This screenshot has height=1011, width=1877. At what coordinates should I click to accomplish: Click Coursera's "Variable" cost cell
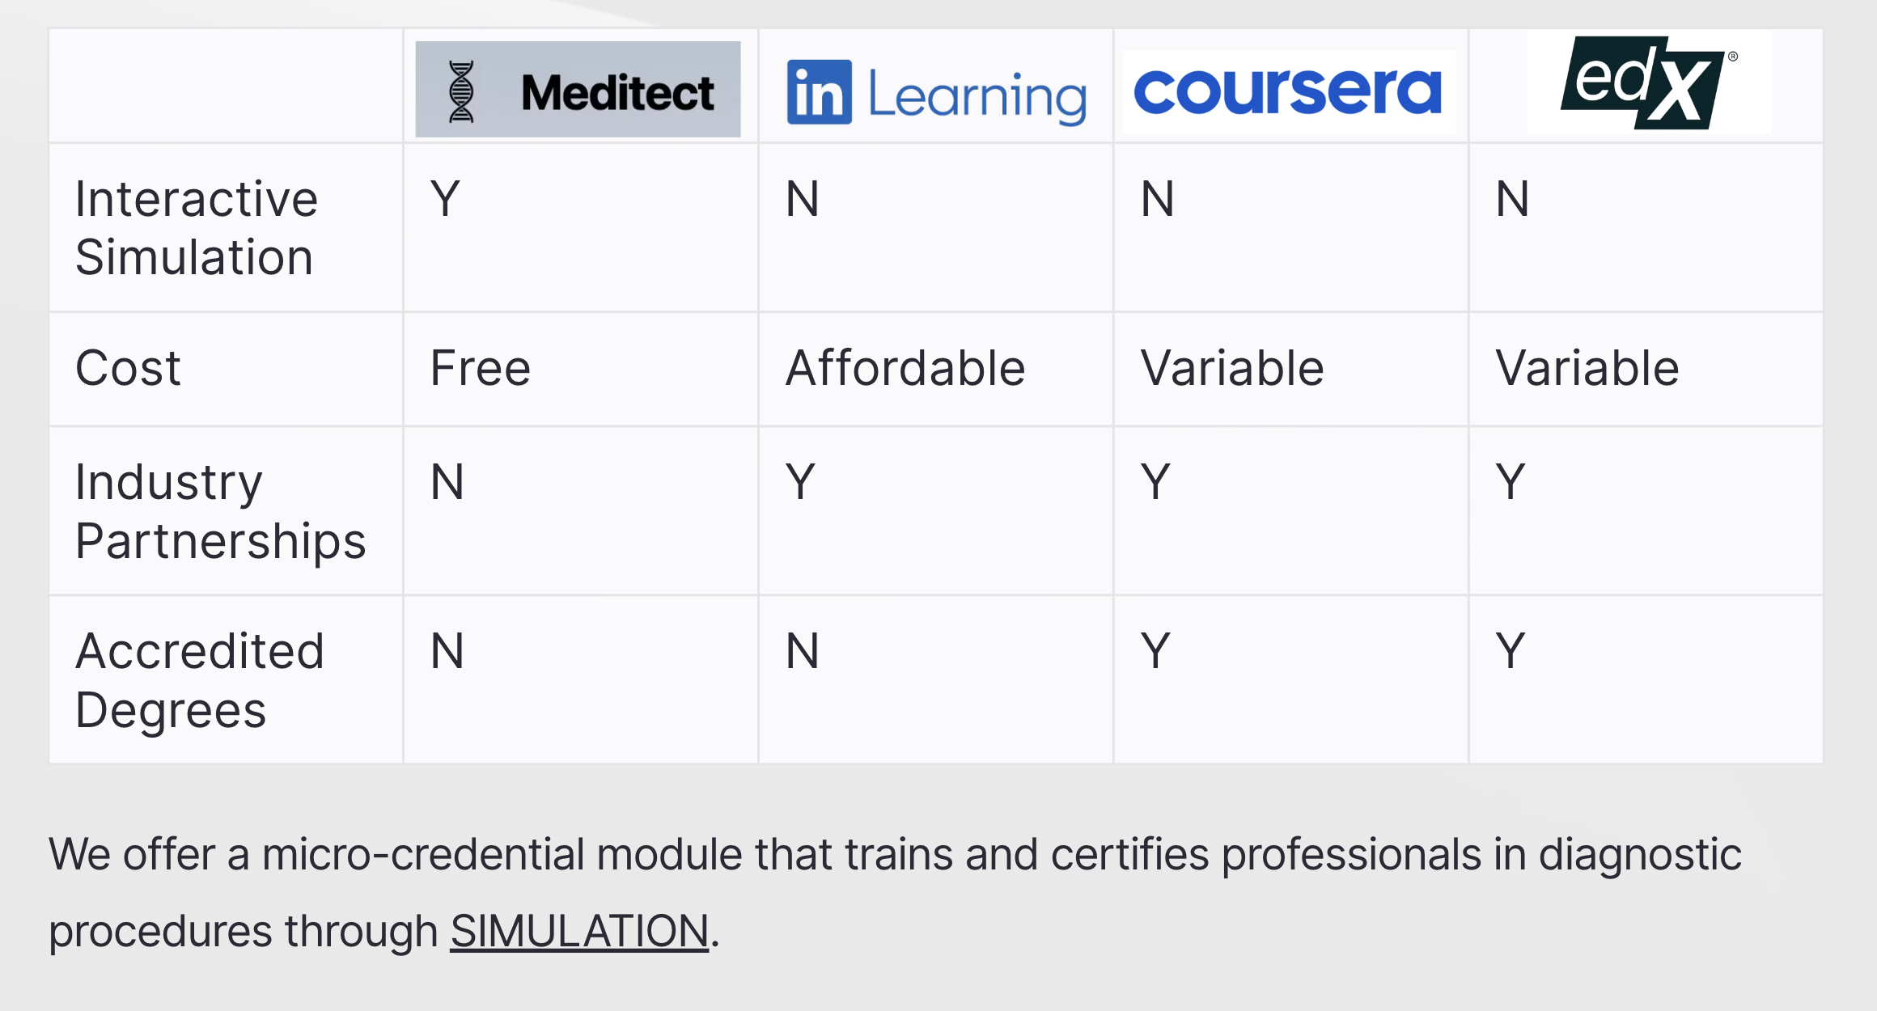click(x=1232, y=368)
